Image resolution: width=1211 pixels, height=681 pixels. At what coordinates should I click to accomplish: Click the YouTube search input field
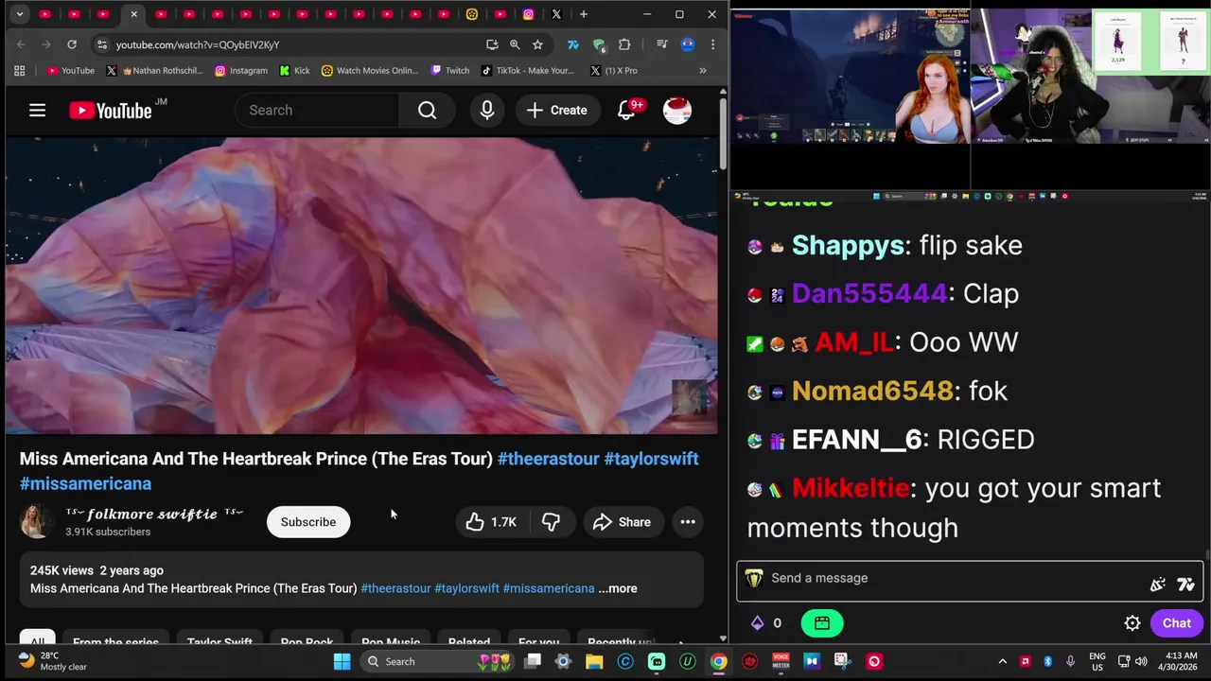click(317, 111)
